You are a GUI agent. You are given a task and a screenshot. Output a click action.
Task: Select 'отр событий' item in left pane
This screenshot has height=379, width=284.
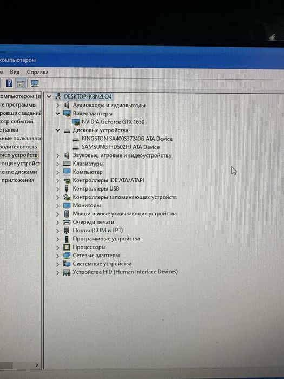17,121
